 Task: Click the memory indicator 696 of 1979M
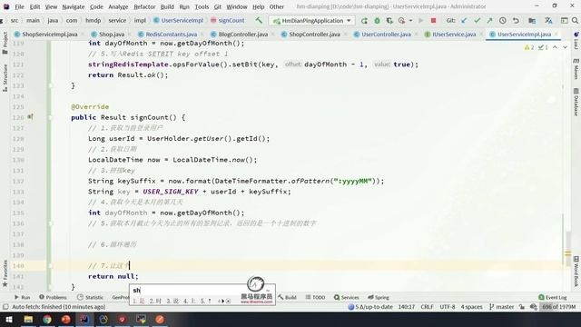(x=558, y=307)
